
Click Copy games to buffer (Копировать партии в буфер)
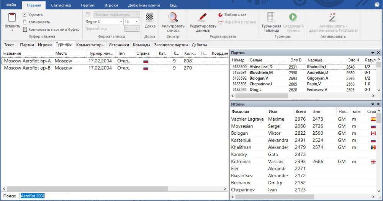(51, 29)
